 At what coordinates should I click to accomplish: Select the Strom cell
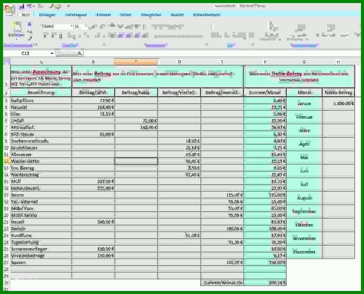click(41, 195)
